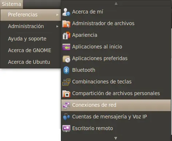172x141 pixels.
Task: Click the Acerca de mí user icon
Action: pyautogui.click(x=66, y=12)
